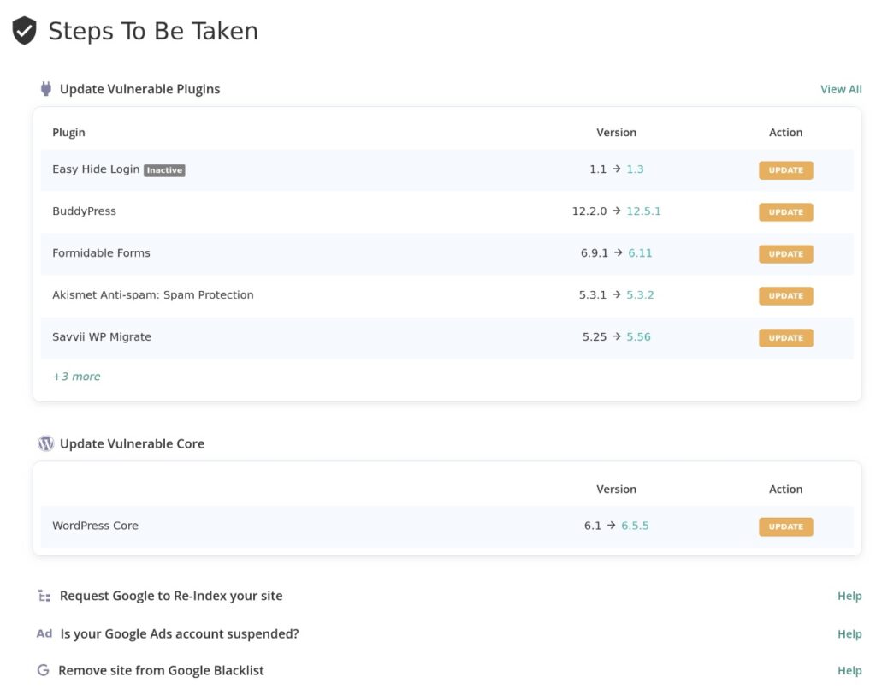Click the Update Vulnerable Core heading
The width and height of the screenshot is (876, 689).
pos(132,443)
